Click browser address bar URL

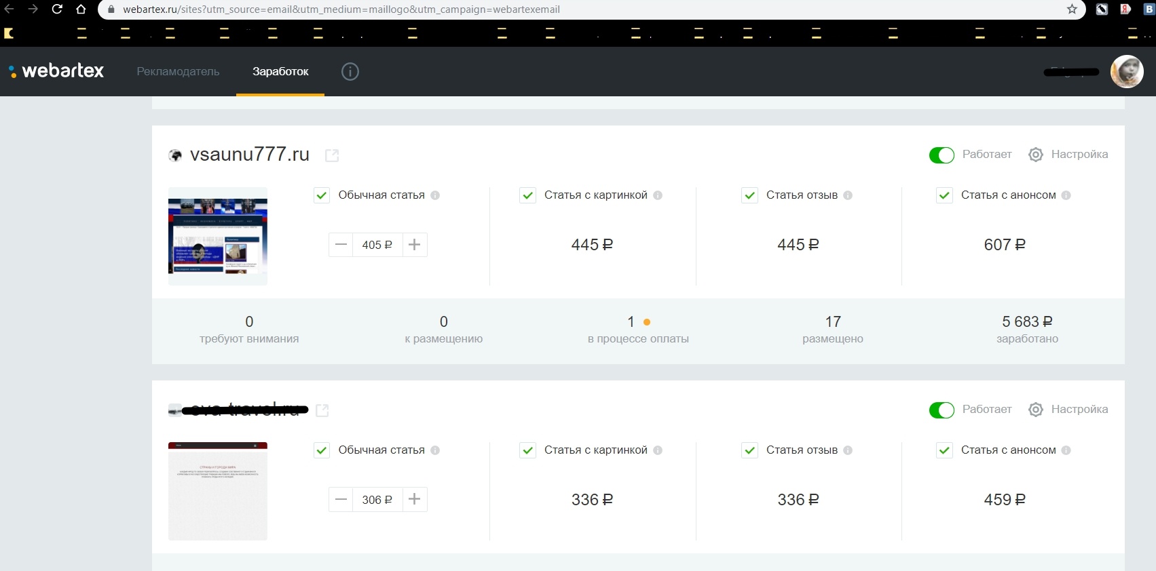click(341, 9)
